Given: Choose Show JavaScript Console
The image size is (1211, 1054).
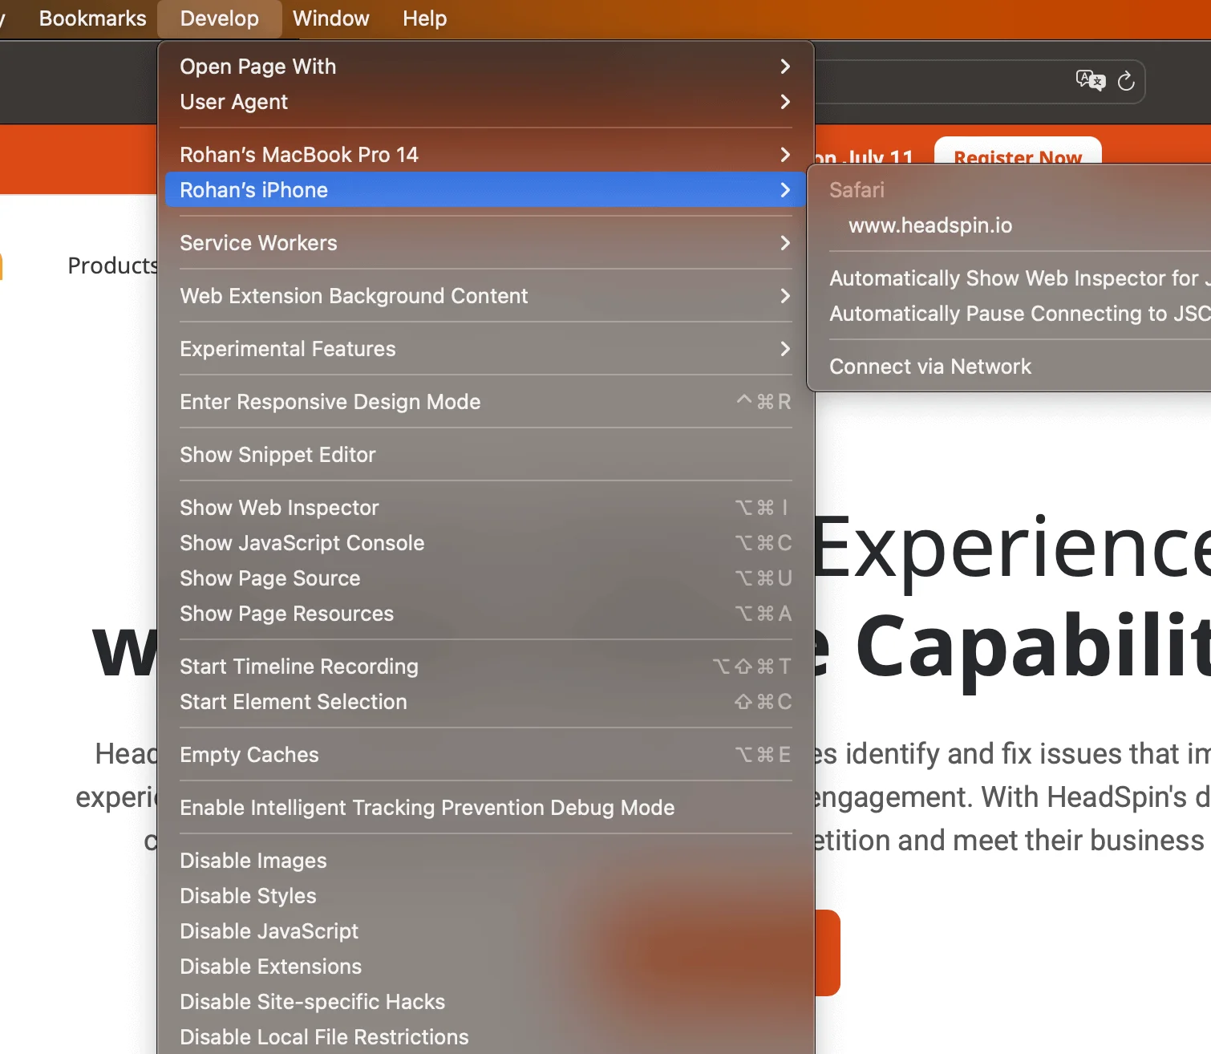Looking at the screenshot, I should (x=485, y=543).
